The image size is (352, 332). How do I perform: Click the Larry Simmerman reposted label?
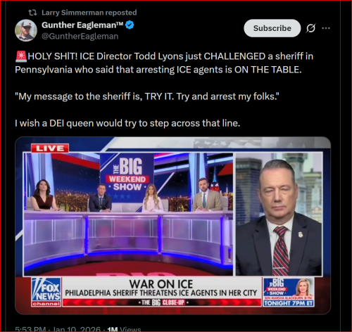(x=89, y=13)
